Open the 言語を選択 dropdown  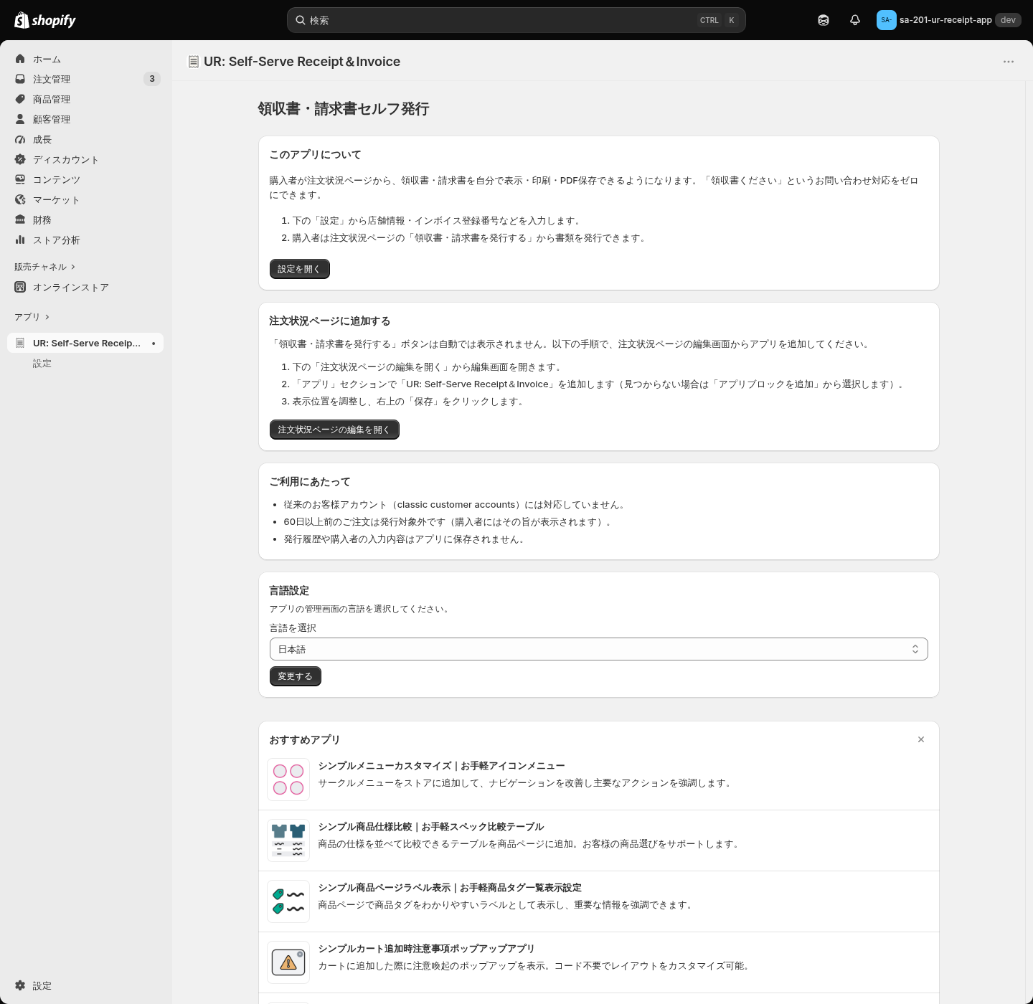click(599, 649)
